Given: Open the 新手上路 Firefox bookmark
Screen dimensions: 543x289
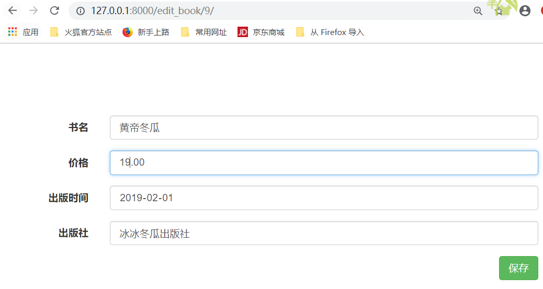Looking at the screenshot, I should [146, 32].
